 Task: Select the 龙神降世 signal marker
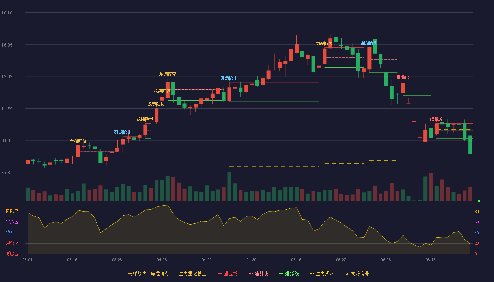point(145,119)
